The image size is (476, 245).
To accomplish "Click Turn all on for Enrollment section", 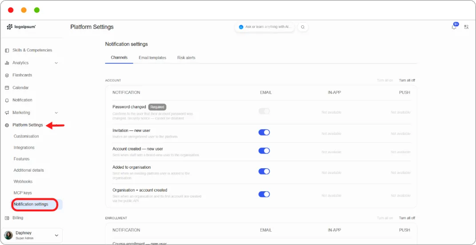I will pyautogui.click(x=385, y=218).
